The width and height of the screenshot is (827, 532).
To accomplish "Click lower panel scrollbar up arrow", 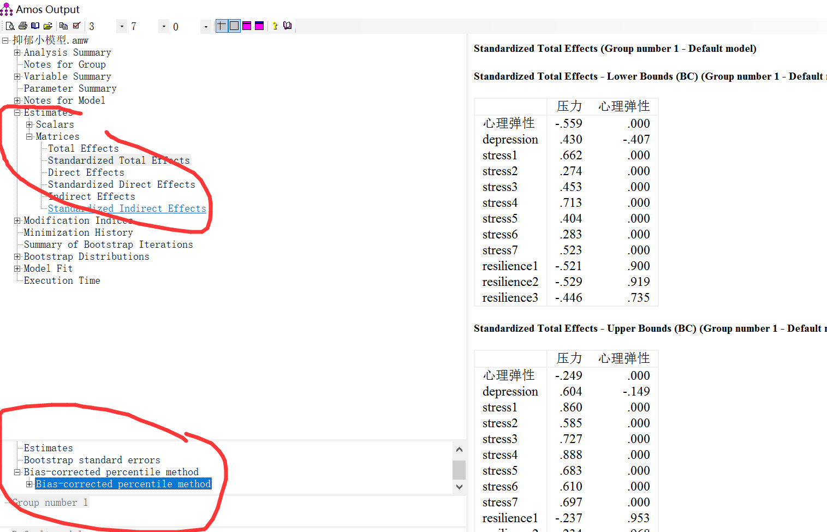I will tap(459, 450).
